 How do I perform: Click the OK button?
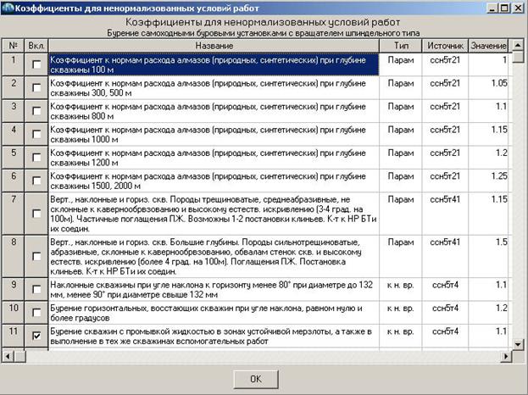[x=256, y=379]
